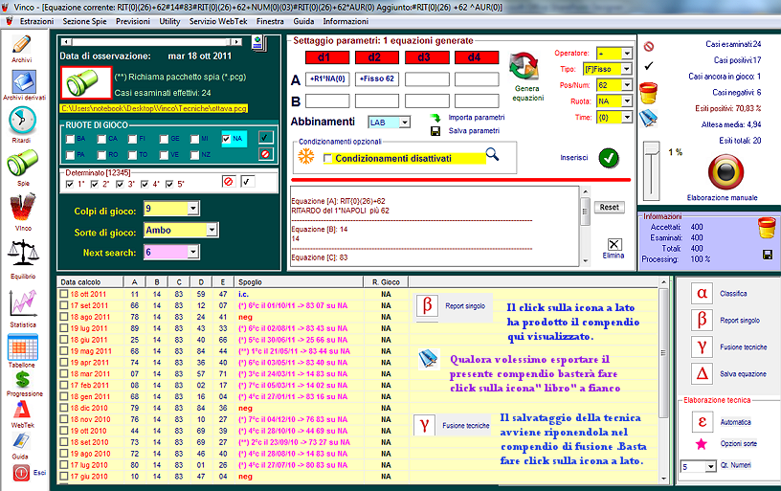This screenshot has width=781, height=491.
Task: Open the Tipo [F]Fisso dropdown
Action: [627, 69]
